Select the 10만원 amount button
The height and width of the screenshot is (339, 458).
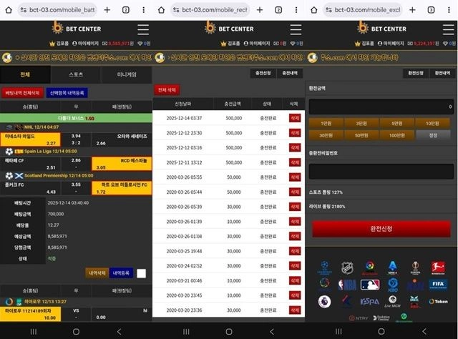432,124
